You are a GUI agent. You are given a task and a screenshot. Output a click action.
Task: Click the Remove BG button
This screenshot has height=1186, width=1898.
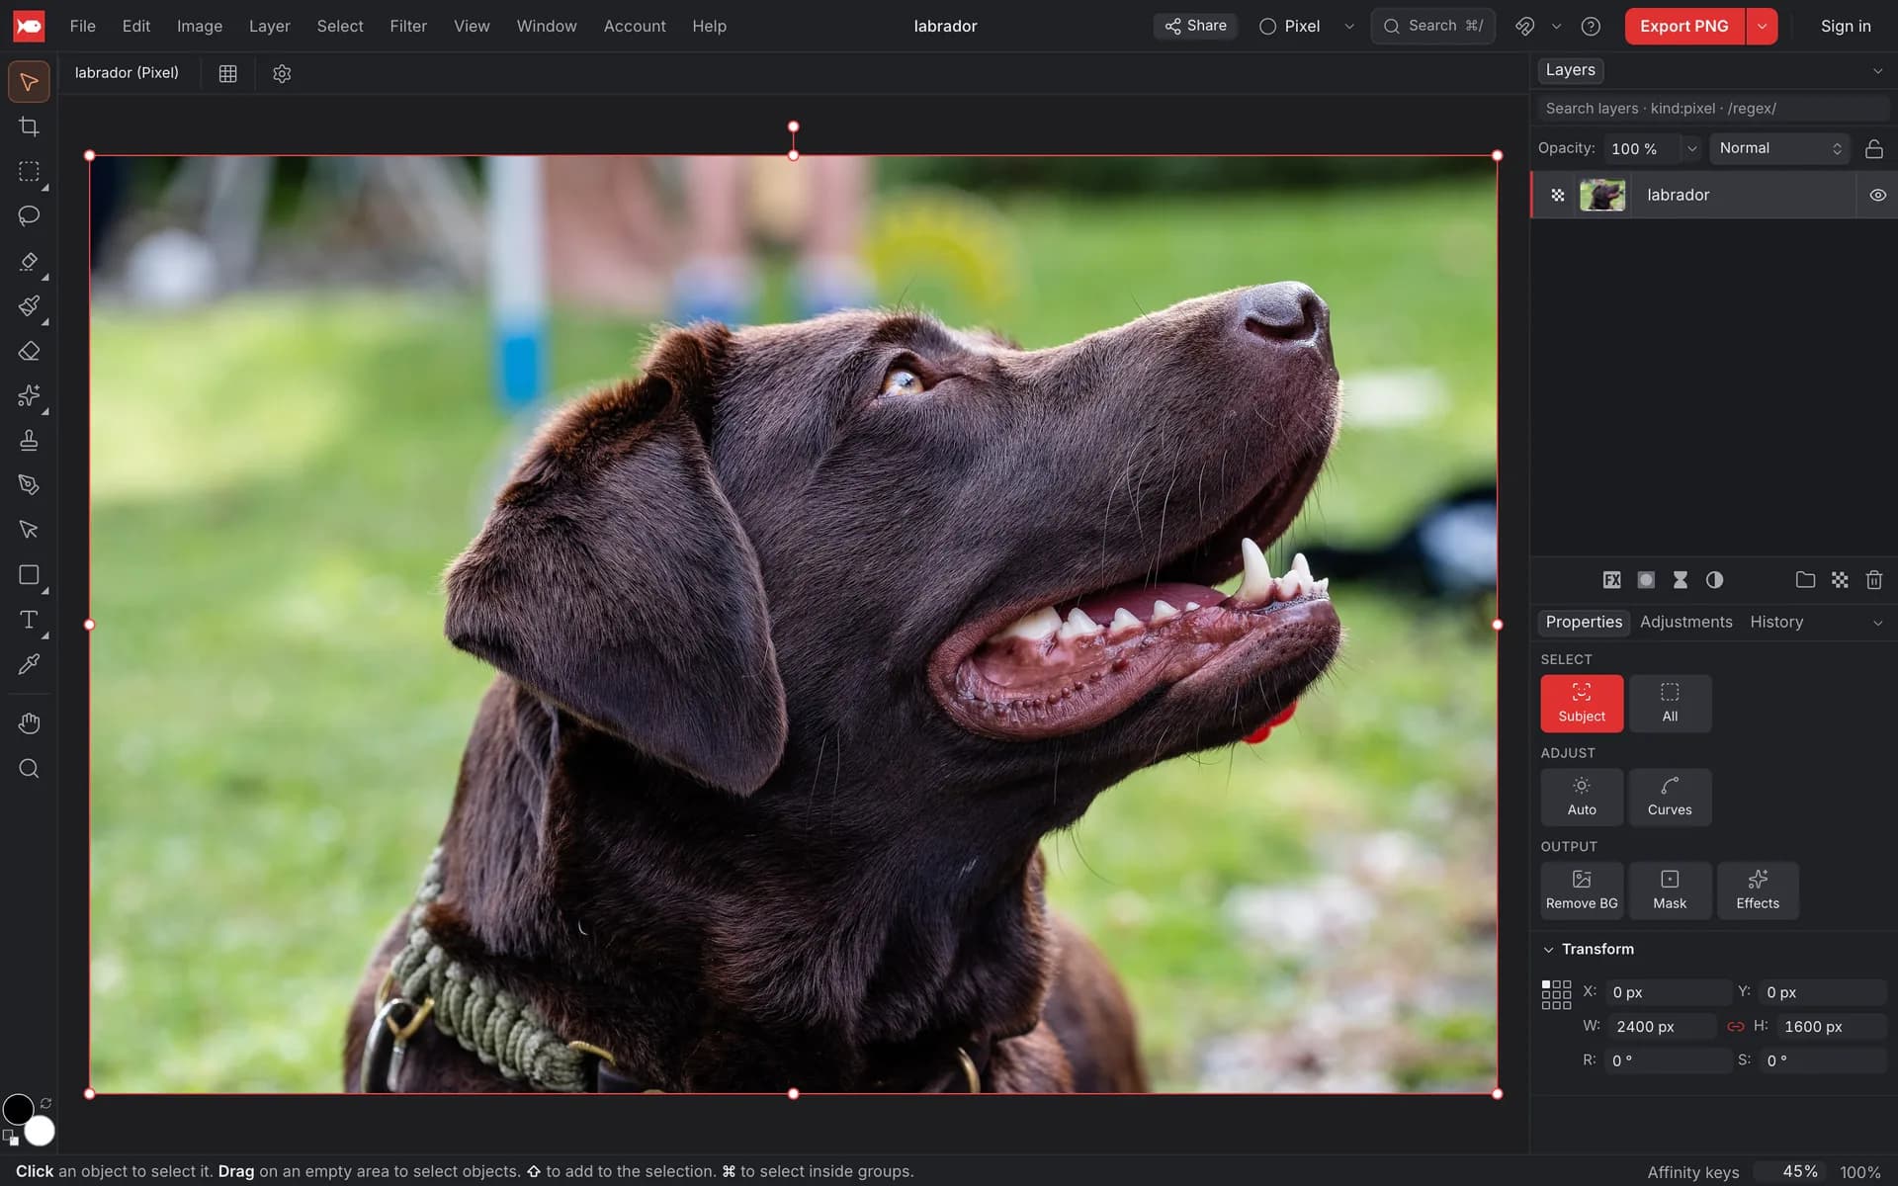click(1582, 890)
